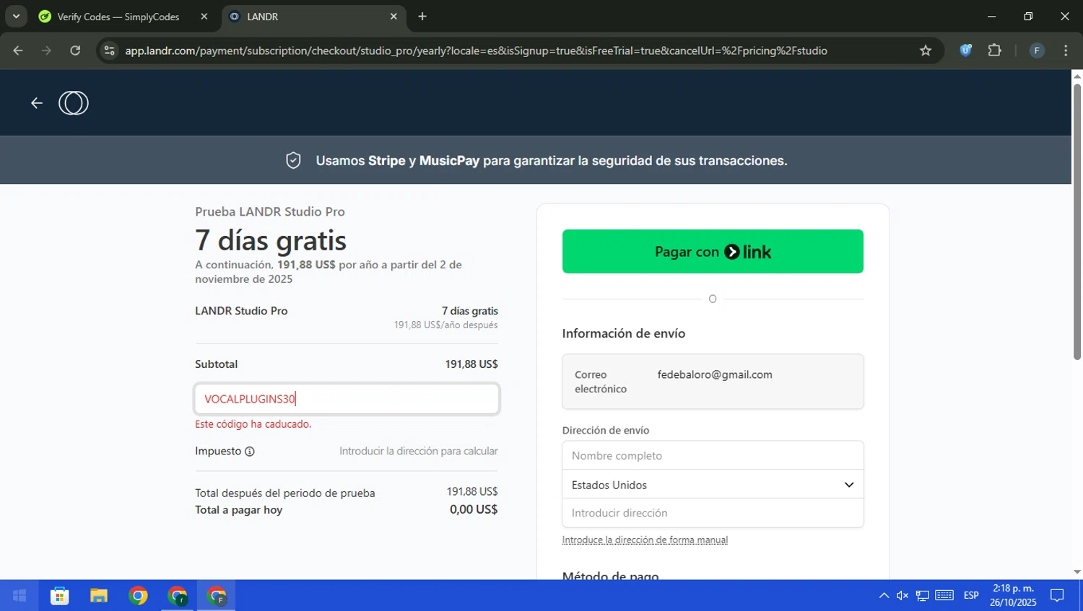
Task: Open a new browser tab
Action: [x=422, y=17]
